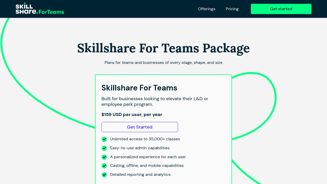Click the Skillshare For Teams logo
The height and width of the screenshot is (184, 327).
tap(40, 8)
